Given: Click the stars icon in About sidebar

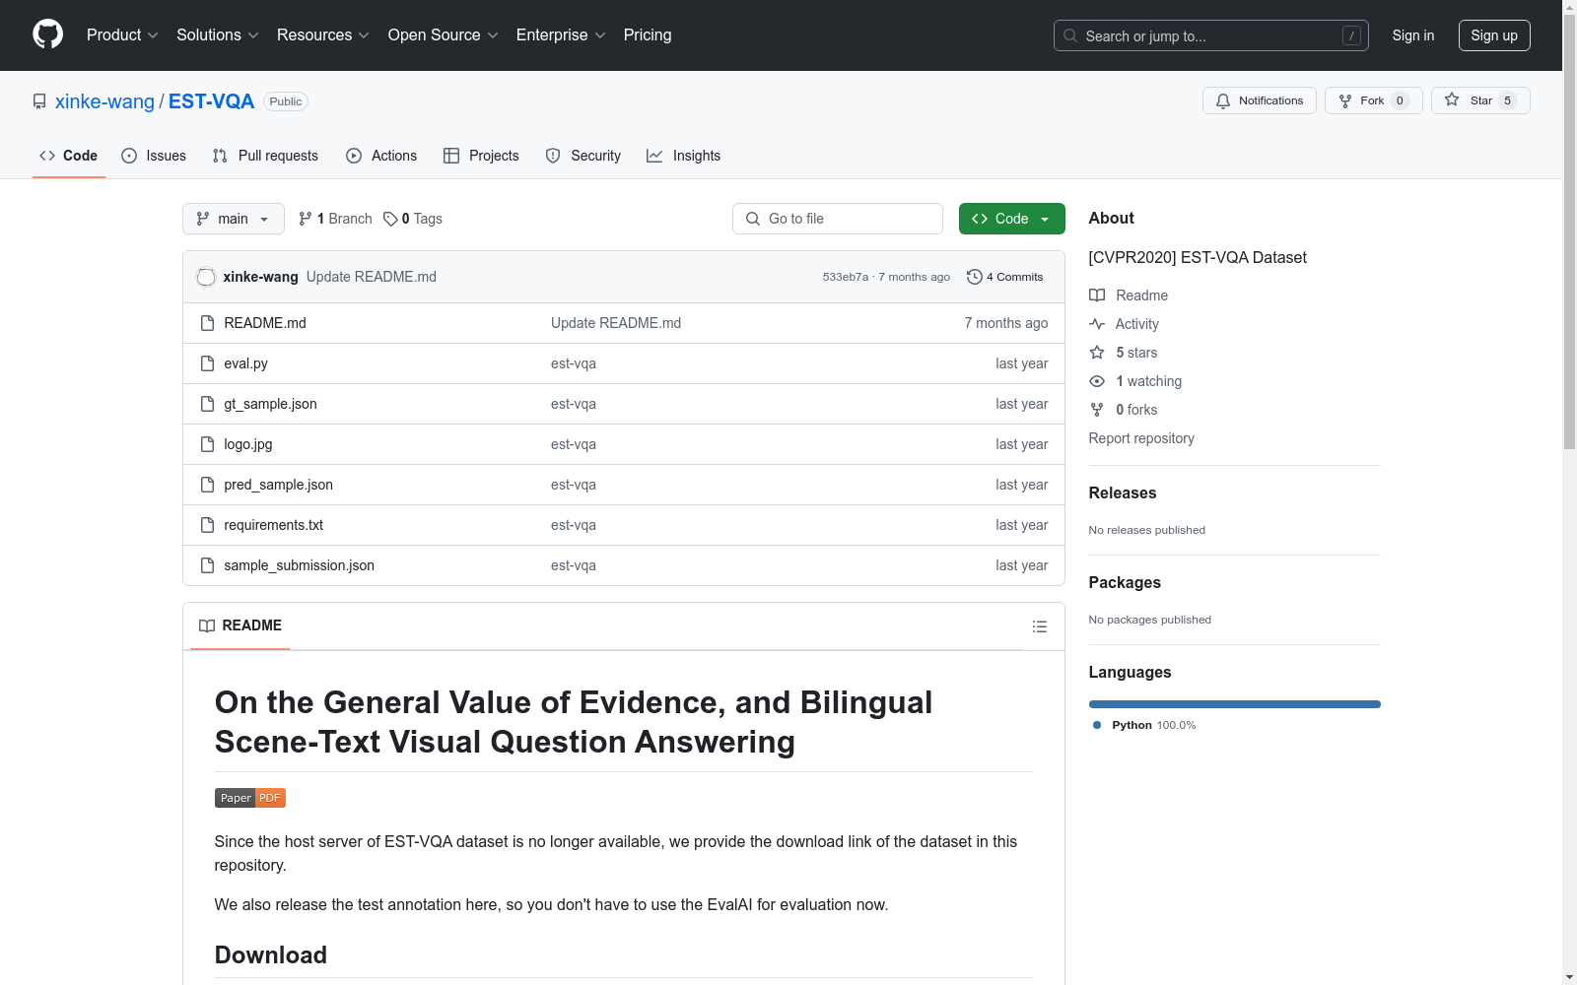Looking at the screenshot, I should coord(1097,353).
